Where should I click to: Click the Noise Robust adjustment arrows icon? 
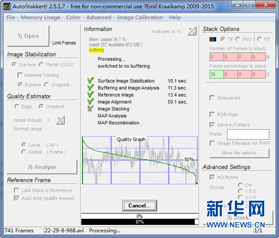pyautogui.click(x=60, y=120)
